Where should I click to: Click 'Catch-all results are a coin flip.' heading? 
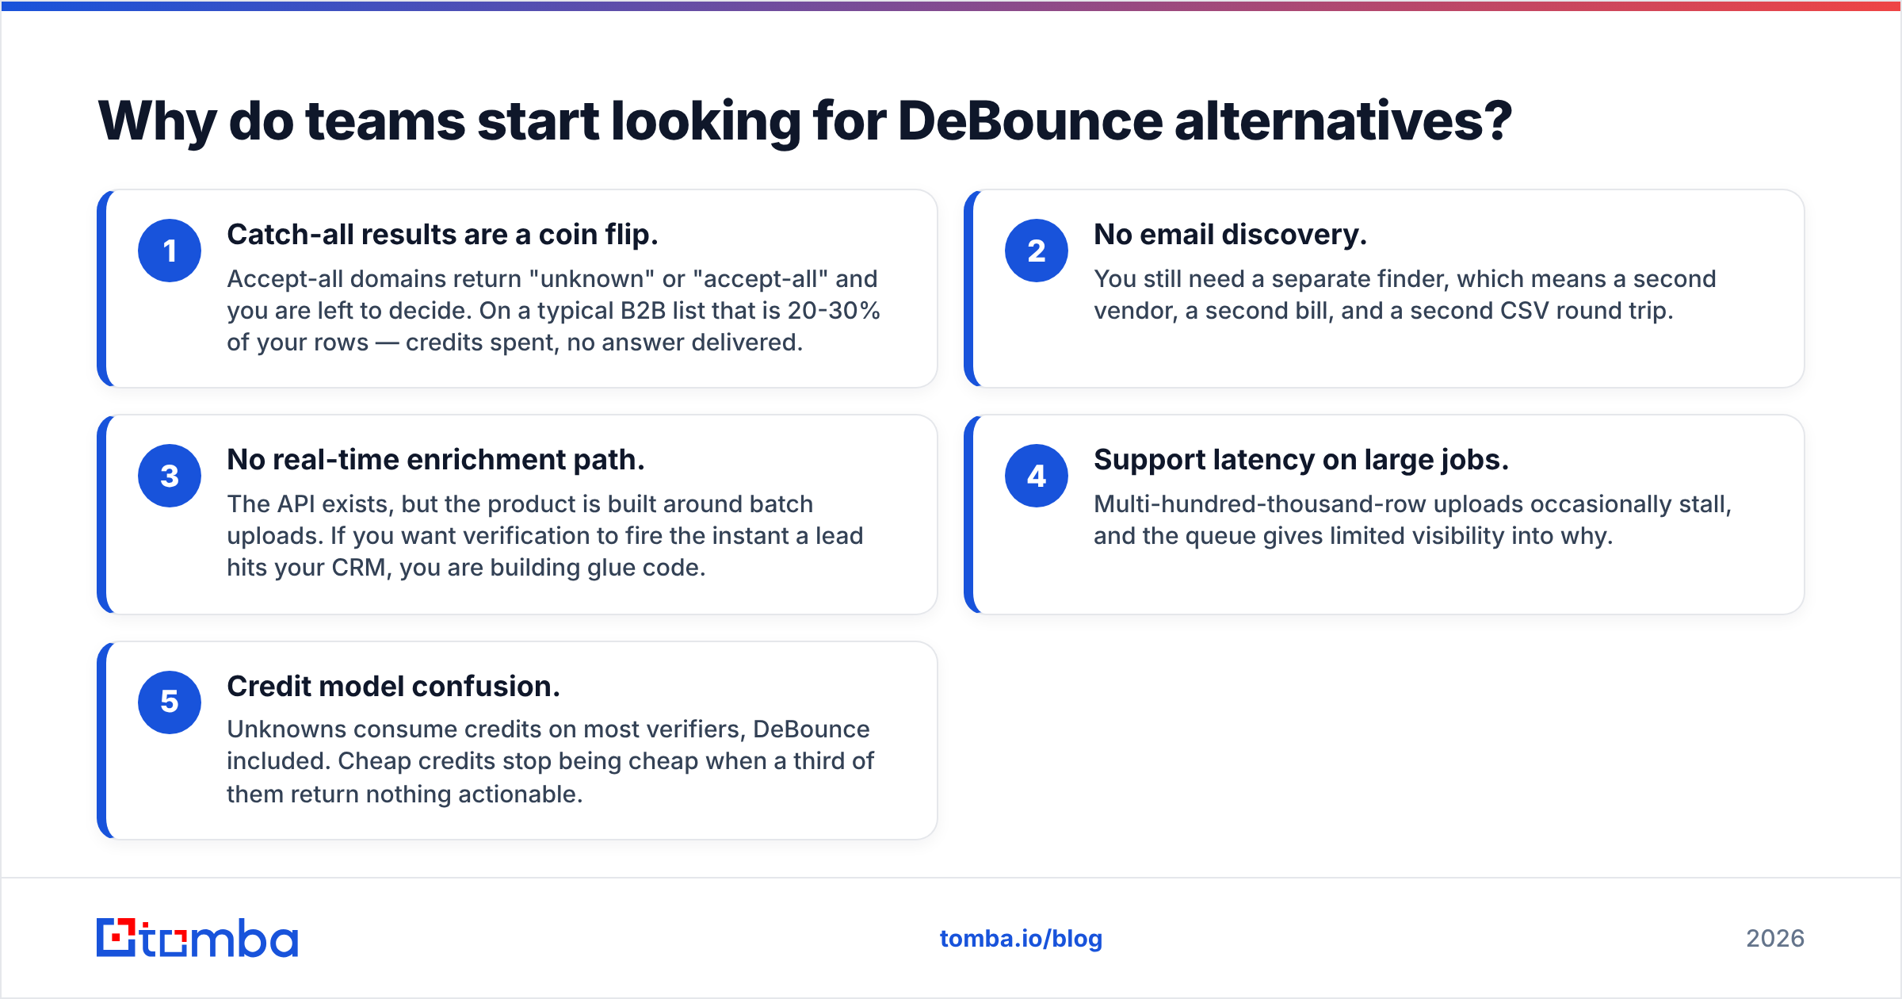pyautogui.click(x=442, y=235)
